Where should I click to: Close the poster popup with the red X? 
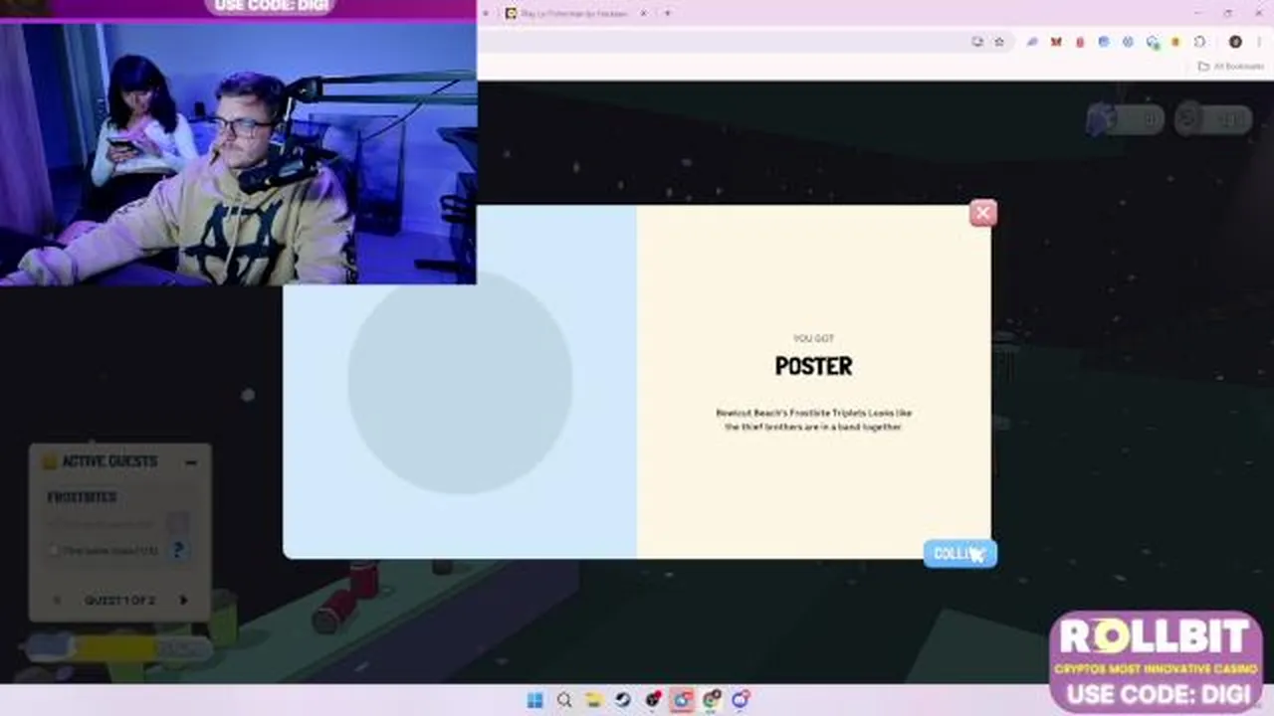coord(982,213)
